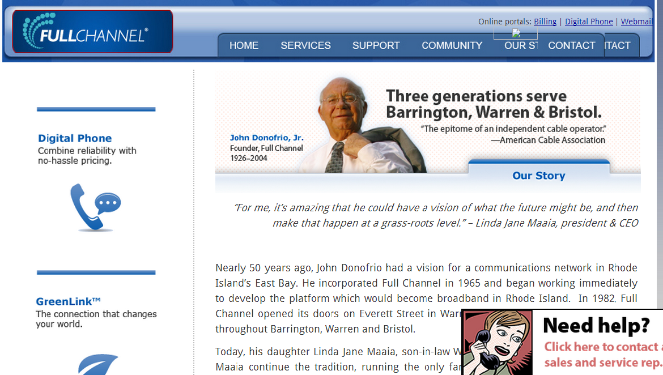Viewport: 663px width, 375px height.
Task: Open the Billing portal link
Action: click(x=545, y=22)
